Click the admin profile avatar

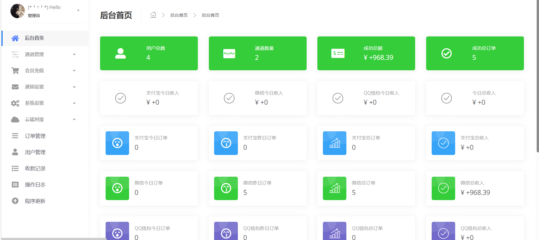point(17,11)
